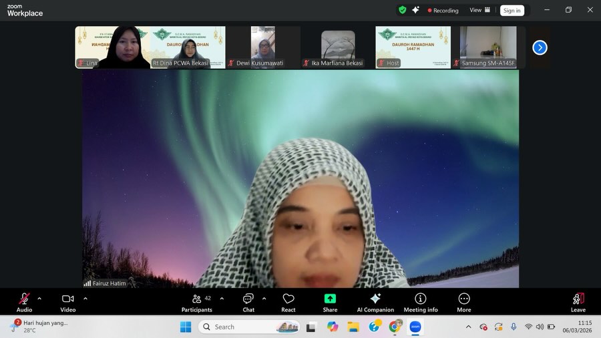
Task: Show next participants with blue arrow
Action: (540, 47)
